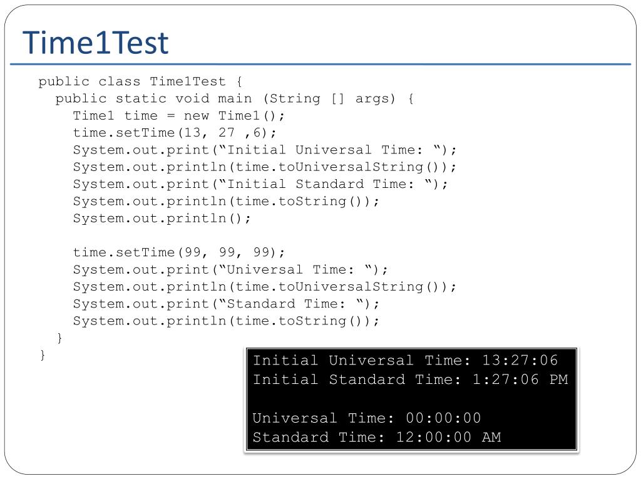Click the final closing brace of the class
This screenshot has width=641, height=481.
tap(43, 355)
